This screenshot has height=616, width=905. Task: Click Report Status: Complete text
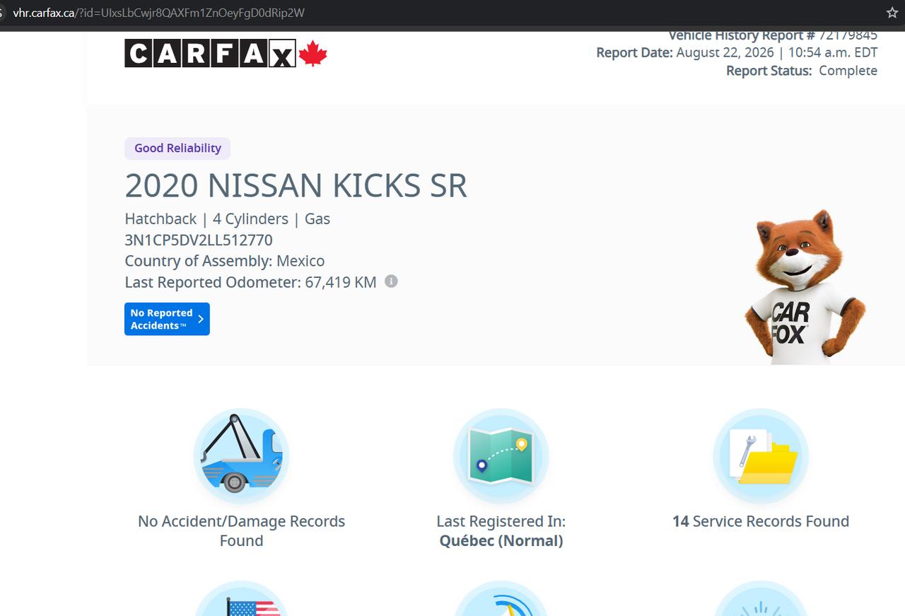pyautogui.click(x=802, y=71)
